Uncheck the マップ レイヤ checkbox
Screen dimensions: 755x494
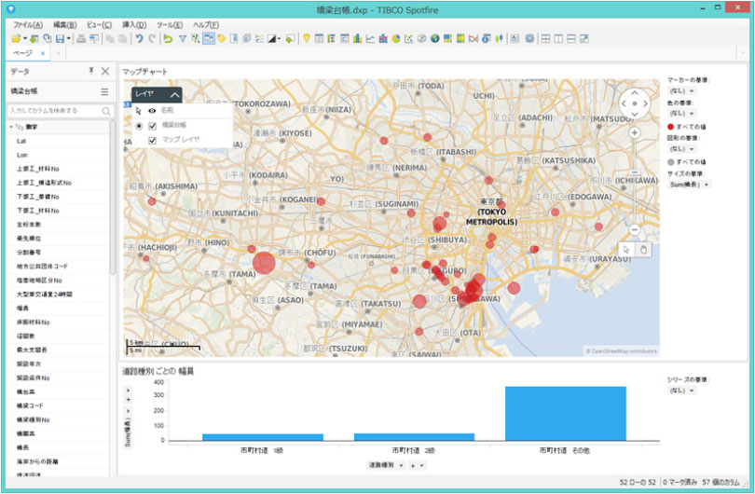152,140
